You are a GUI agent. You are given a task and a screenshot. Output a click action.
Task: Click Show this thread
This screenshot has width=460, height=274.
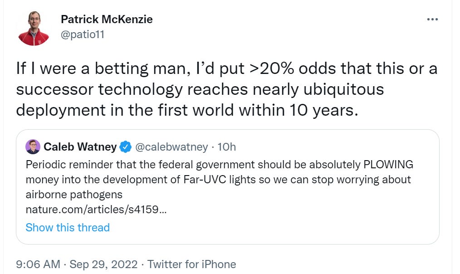(x=68, y=227)
